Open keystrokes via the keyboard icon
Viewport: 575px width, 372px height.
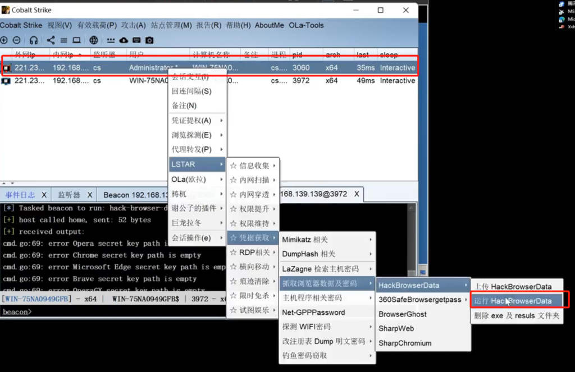(136, 40)
